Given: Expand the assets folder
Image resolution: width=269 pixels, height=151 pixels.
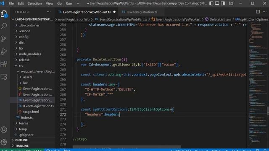Looking at the screenshot, I should pyautogui.click(x=33, y=77).
